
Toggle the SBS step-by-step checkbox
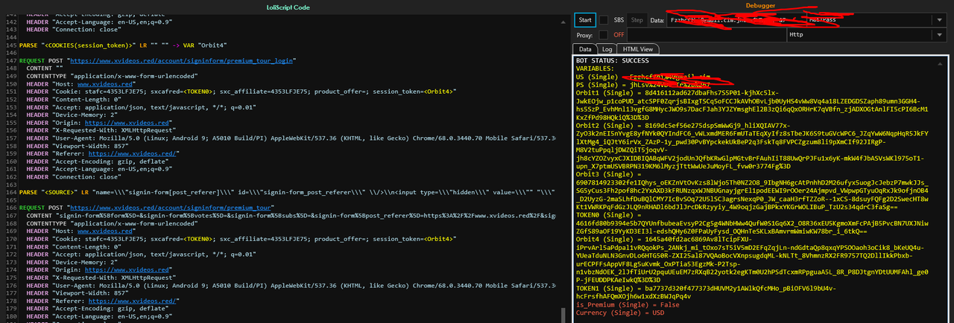[x=604, y=20]
